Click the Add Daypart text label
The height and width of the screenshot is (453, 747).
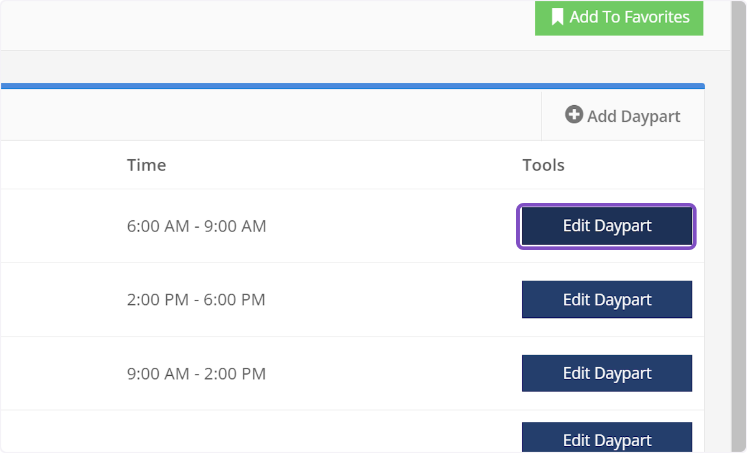(633, 116)
